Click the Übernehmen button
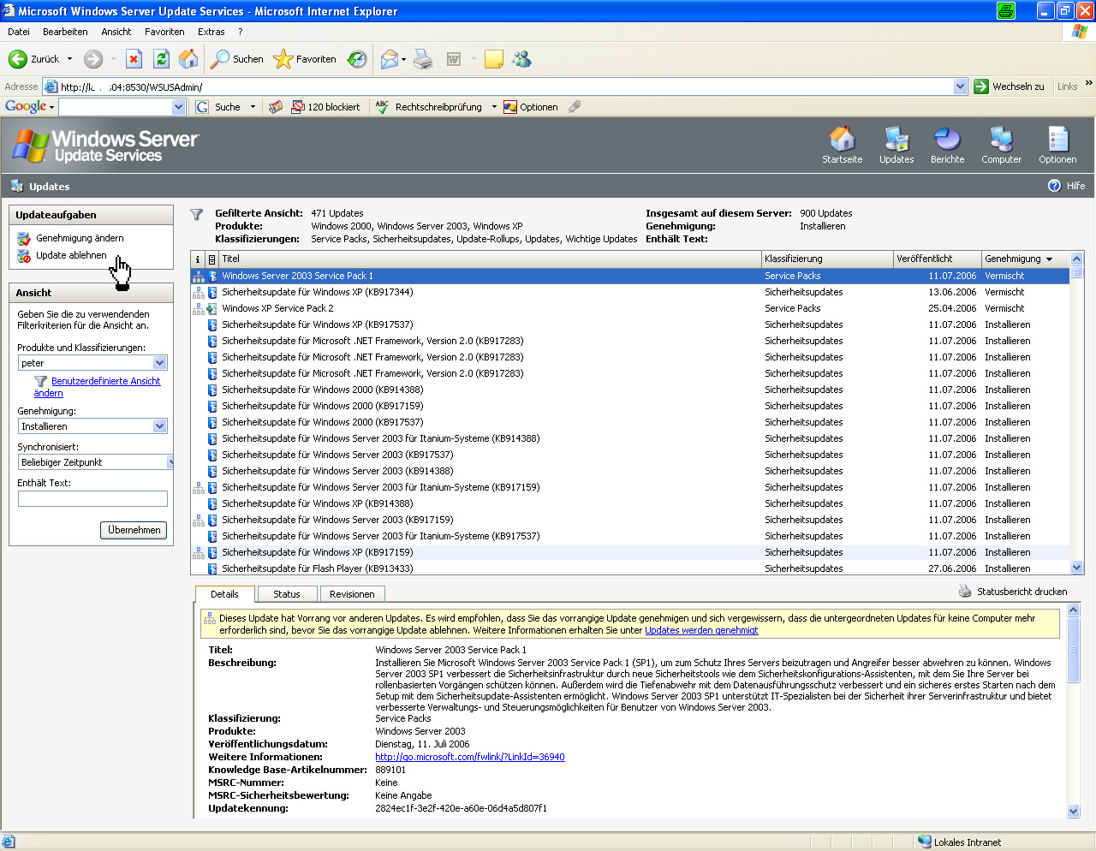This screenshot has width=1096, height=851. [134, 530]
